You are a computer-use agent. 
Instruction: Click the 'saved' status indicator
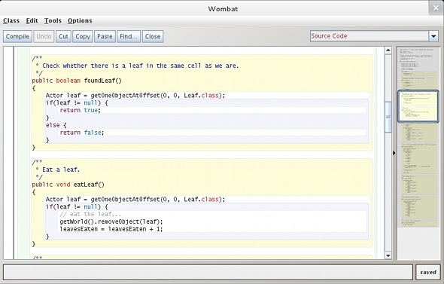tap(428, 272)
